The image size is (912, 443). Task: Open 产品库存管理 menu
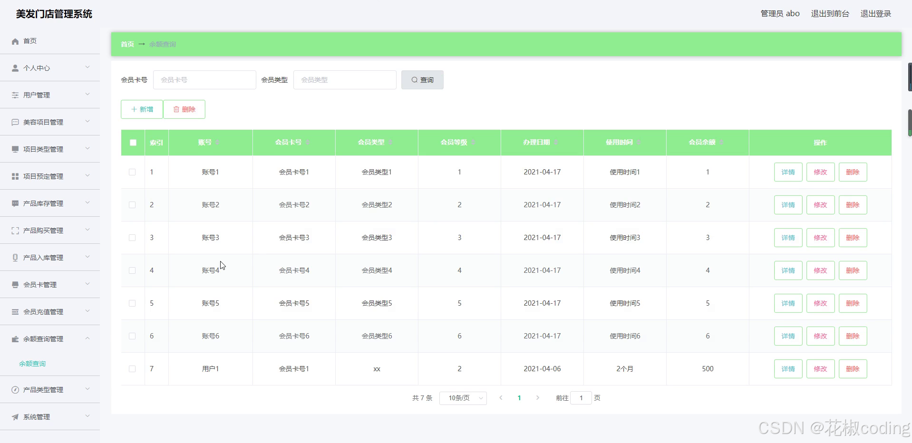(x=50, y=203)
